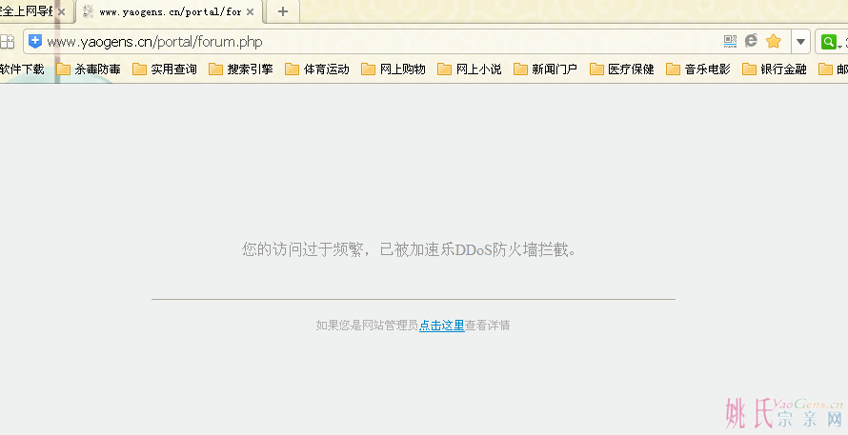Close the www.yaogens.cn tab
Viewport: 848px width, 435px height.
[251, 12]
